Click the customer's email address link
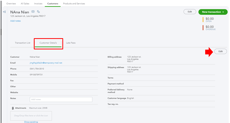Image resolution: width=230 pixels, height=123 pixels. (46, 63)
